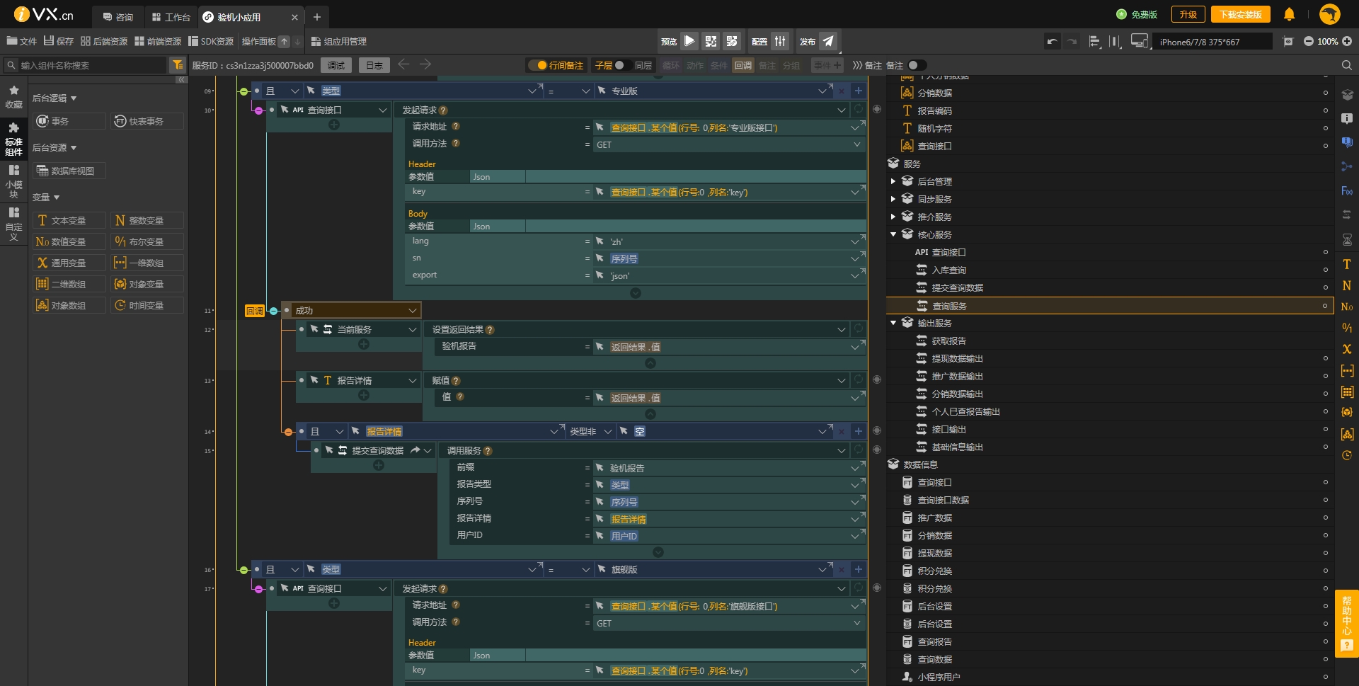
Task: Expand the 后台管理 service folder
Action: point(893,181)
